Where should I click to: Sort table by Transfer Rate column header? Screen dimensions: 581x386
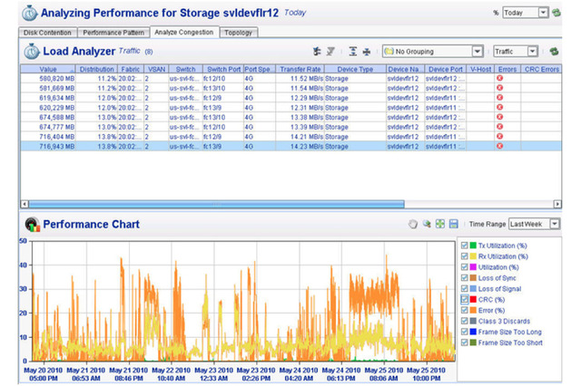point(300,69)
